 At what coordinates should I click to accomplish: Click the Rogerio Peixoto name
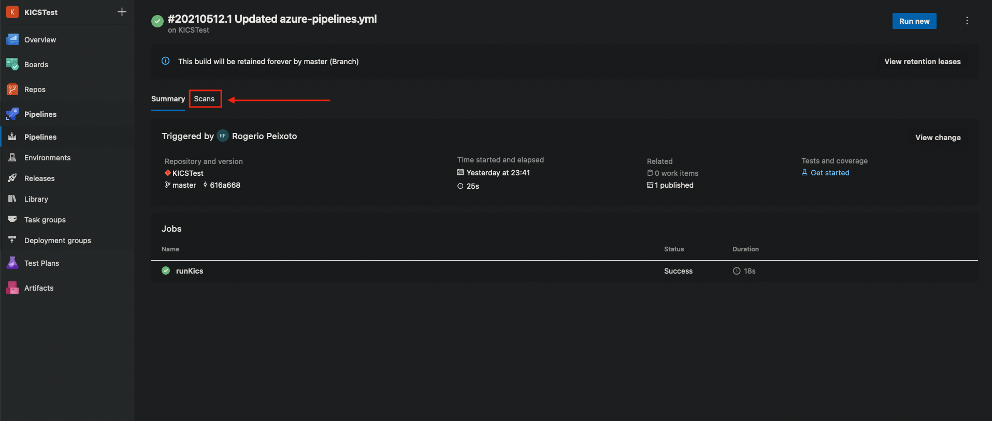[x=264, y=136]
